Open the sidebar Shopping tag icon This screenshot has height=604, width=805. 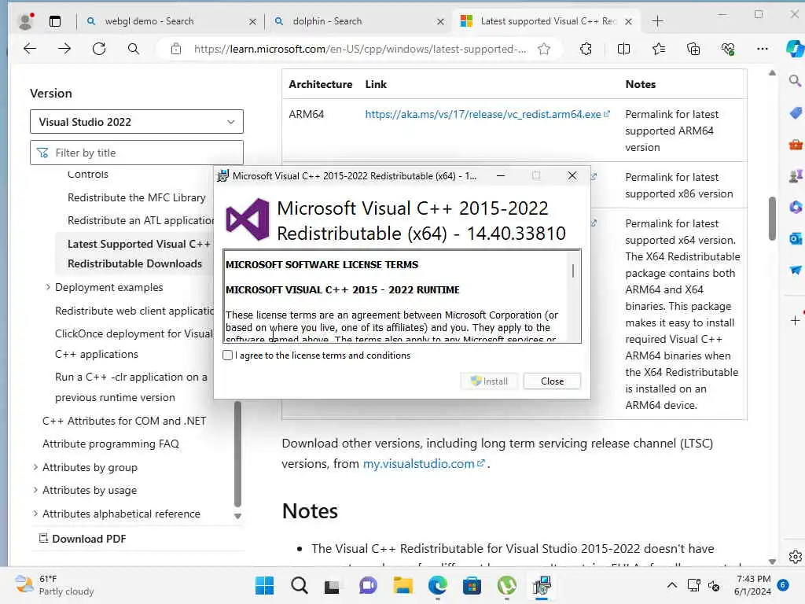click(796, 113)
